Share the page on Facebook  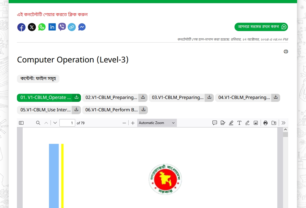coord(21,27)
